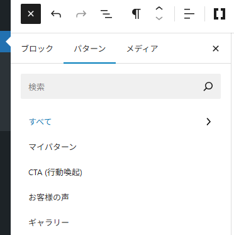
Task: Redo the previous action
Action: click(x=81, y=14)
